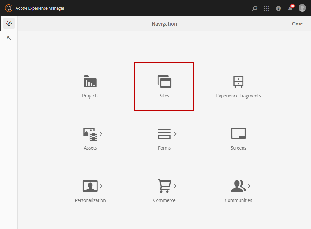311x229 pixels.
Task: Click the Close button in Navigation header
Action: coord(297,24)
